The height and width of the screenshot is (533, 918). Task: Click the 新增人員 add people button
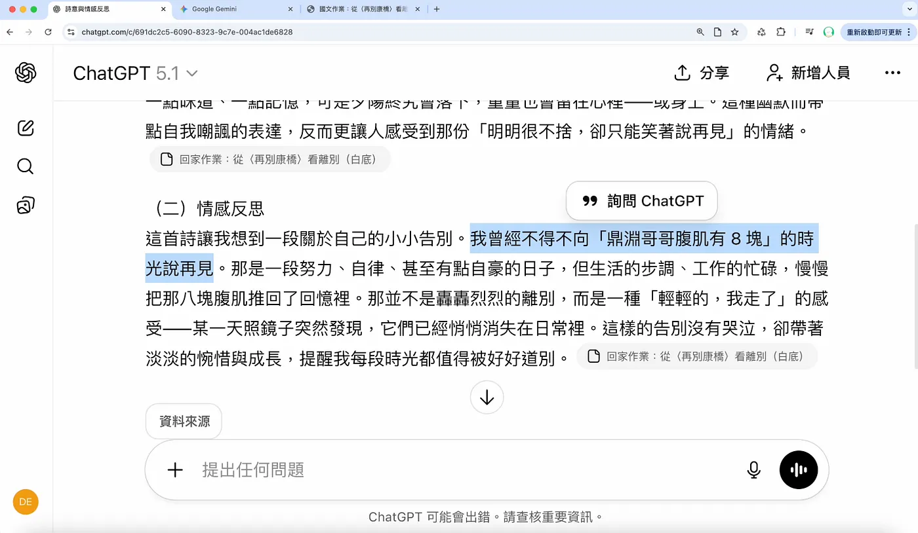point(808,73)
